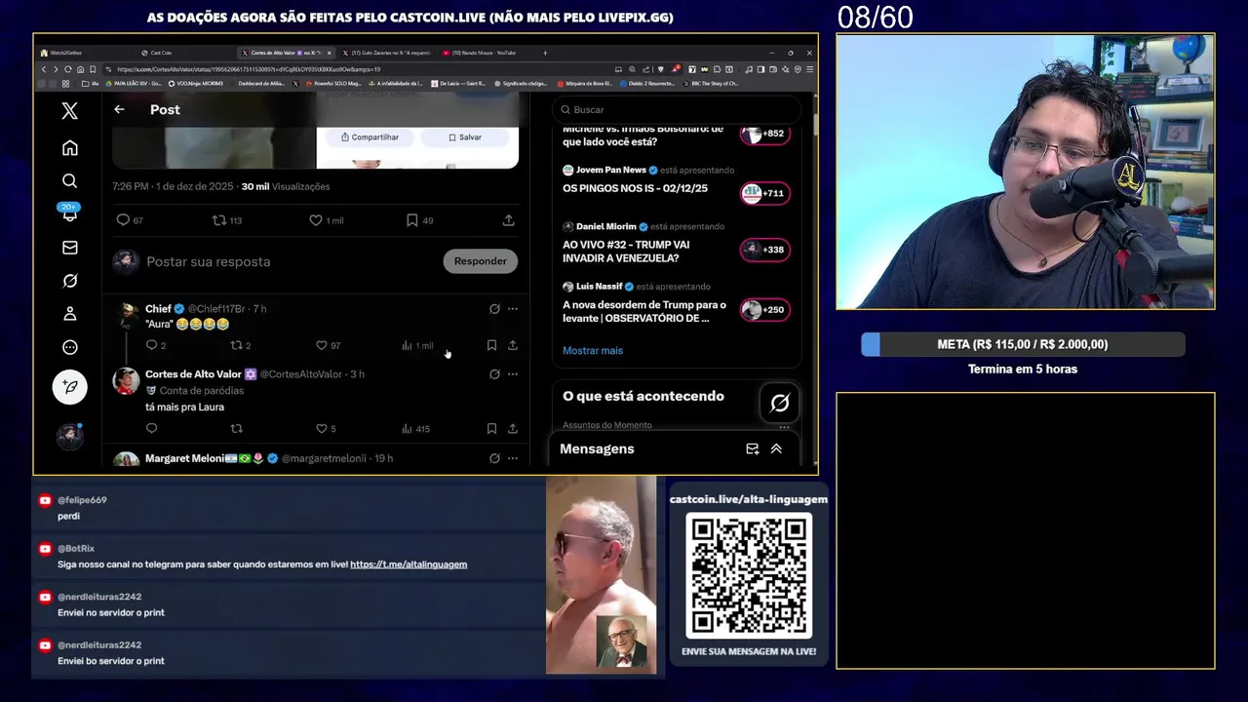Repost the main post (113)
The height and width of the screenshot is (702, 1248).
pyautogui.click(x=227, y=220)
